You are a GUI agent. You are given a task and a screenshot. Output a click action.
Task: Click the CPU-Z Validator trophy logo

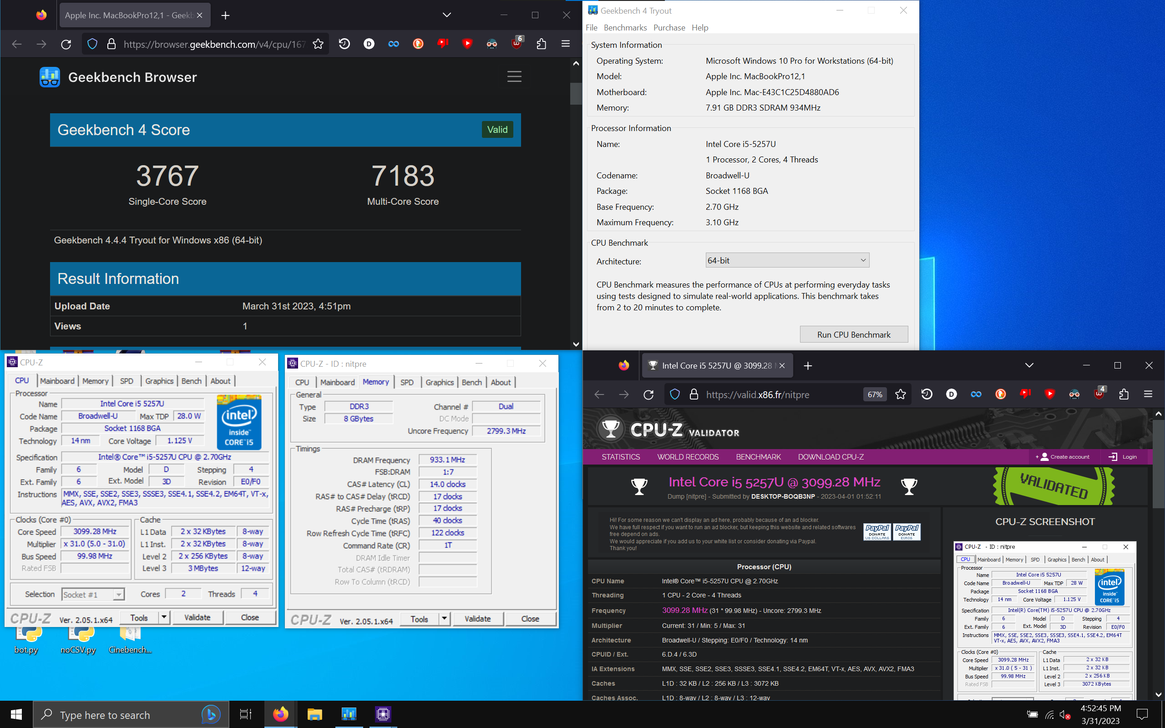[x=611, y=429]
